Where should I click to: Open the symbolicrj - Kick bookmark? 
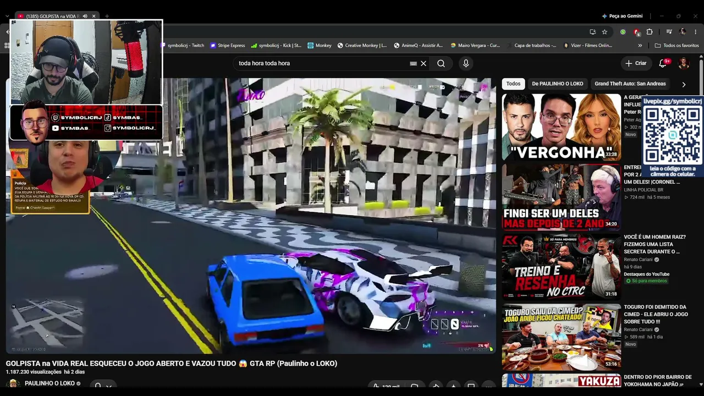coord(276,46)
